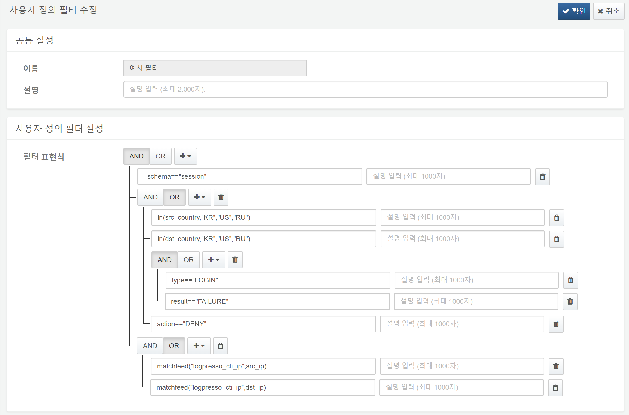Click the 설명 field label
The image size is (629, 415).
pyautogui.click(x=31, y=90)
